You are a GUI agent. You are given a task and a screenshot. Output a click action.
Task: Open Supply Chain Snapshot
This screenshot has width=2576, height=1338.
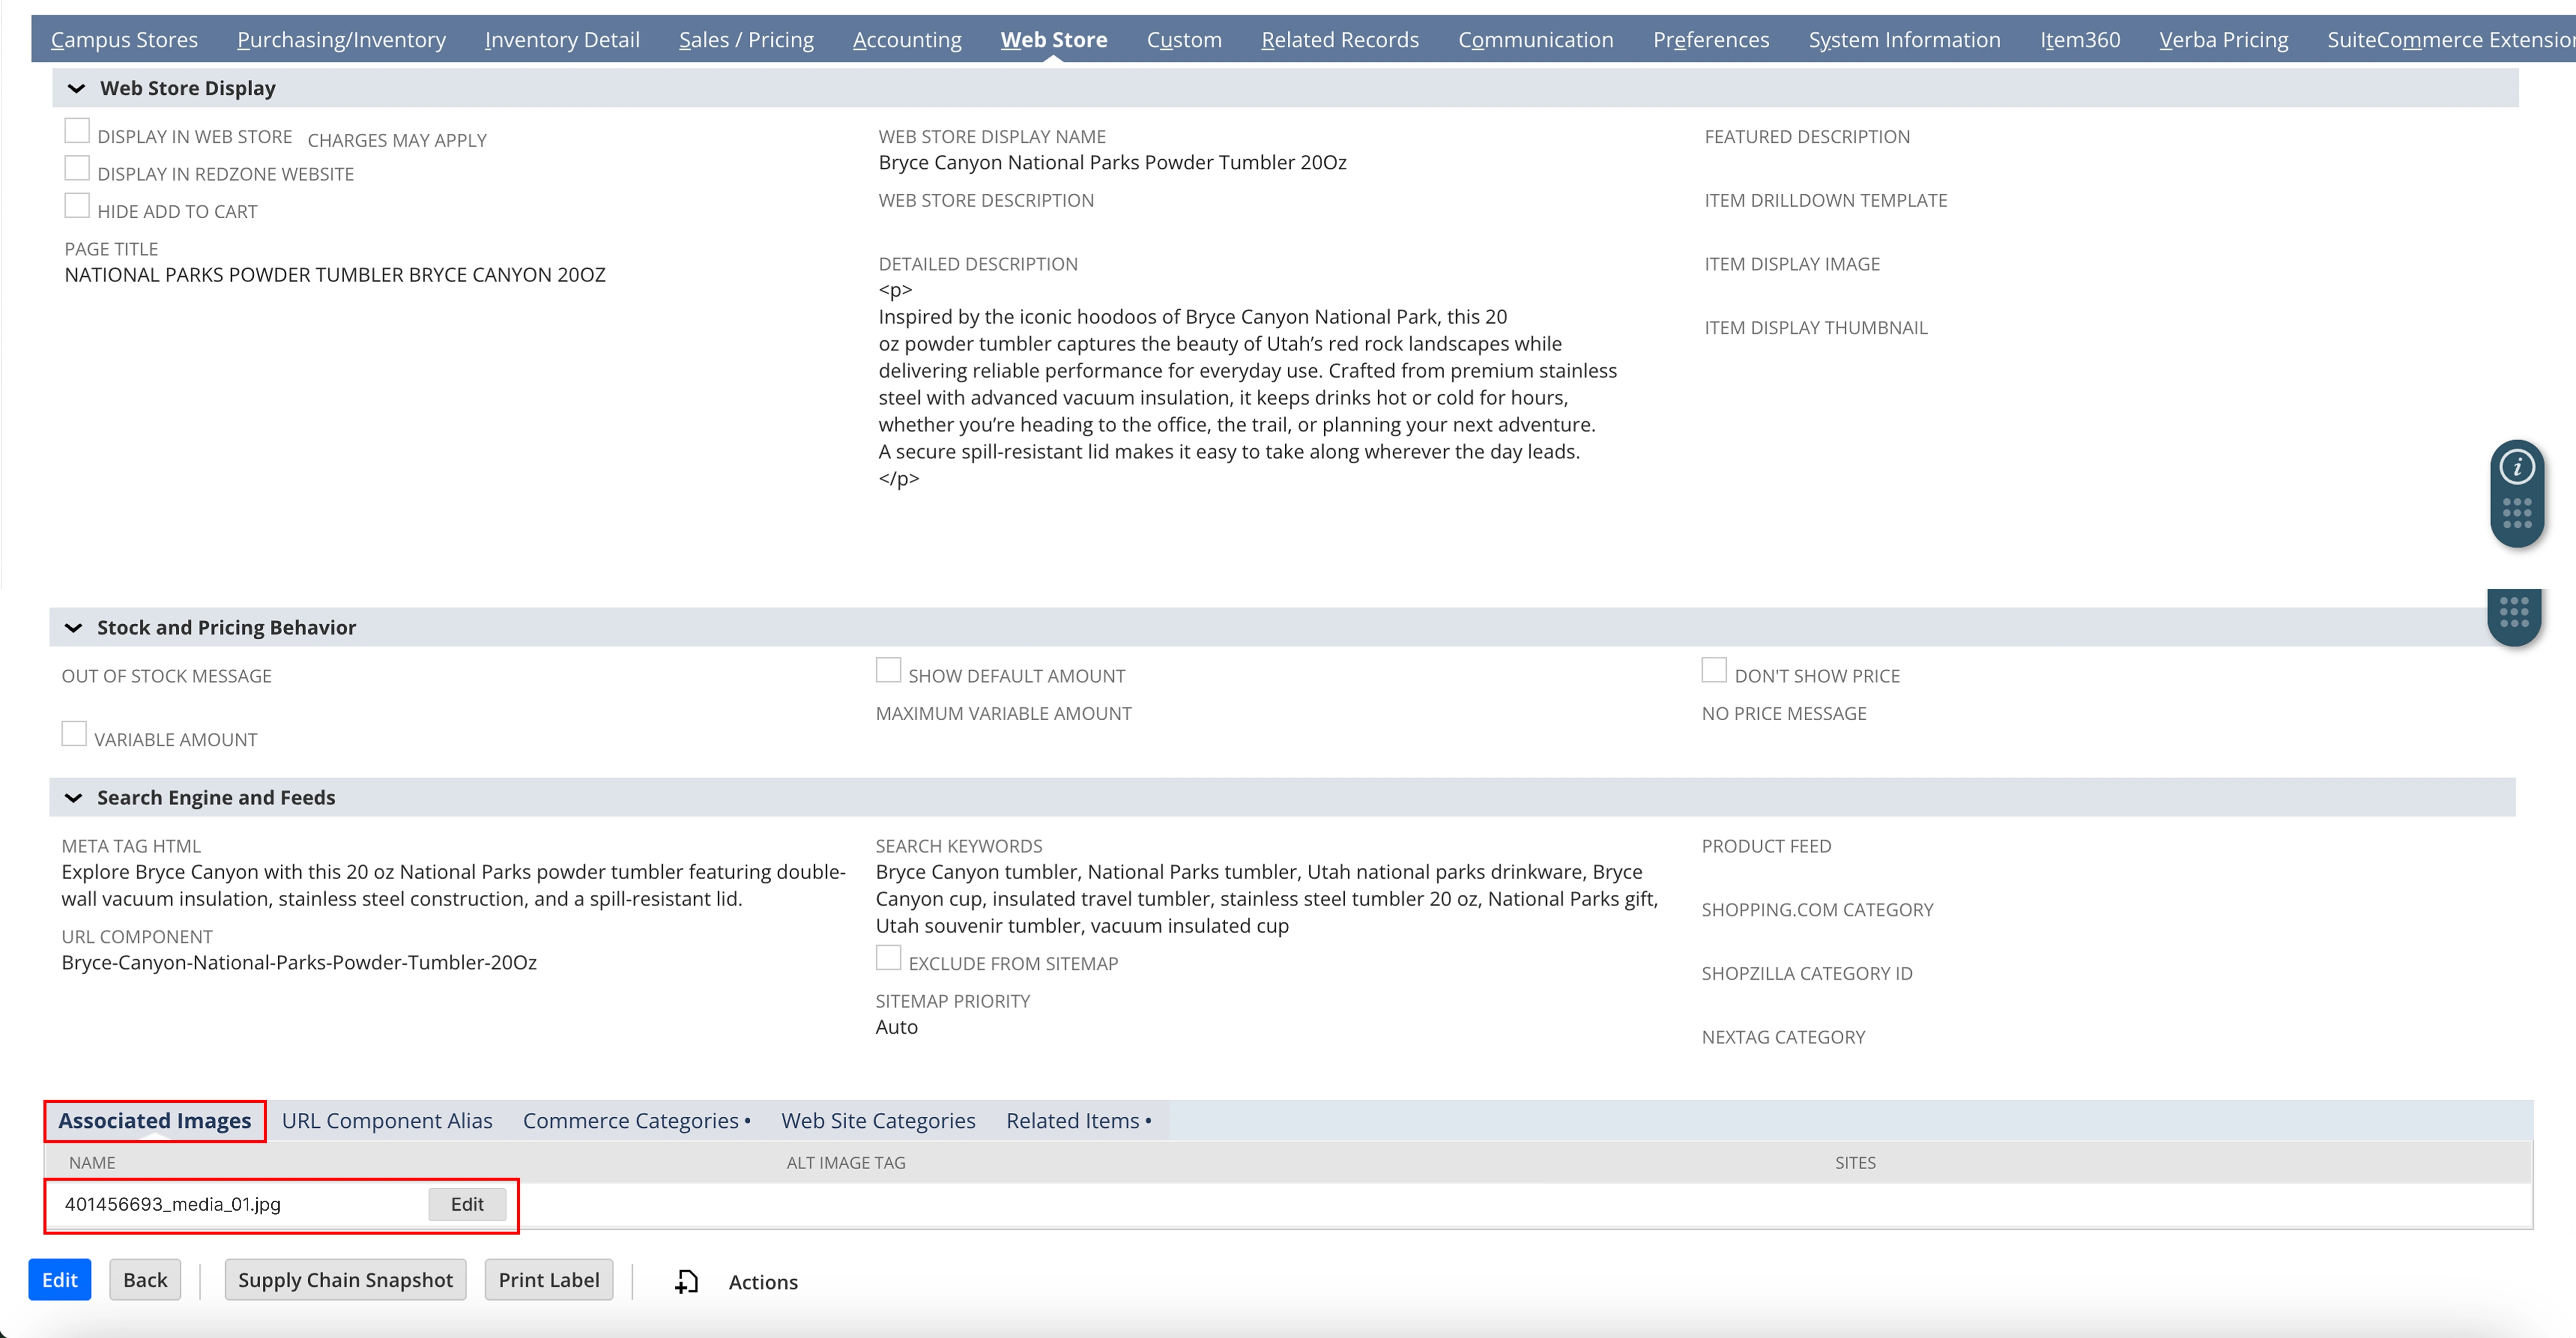[x=345, y=1280]
